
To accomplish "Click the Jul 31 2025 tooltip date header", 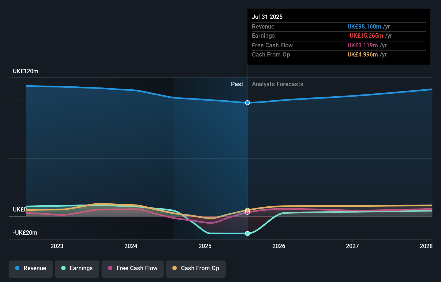I will coord(267,17).
